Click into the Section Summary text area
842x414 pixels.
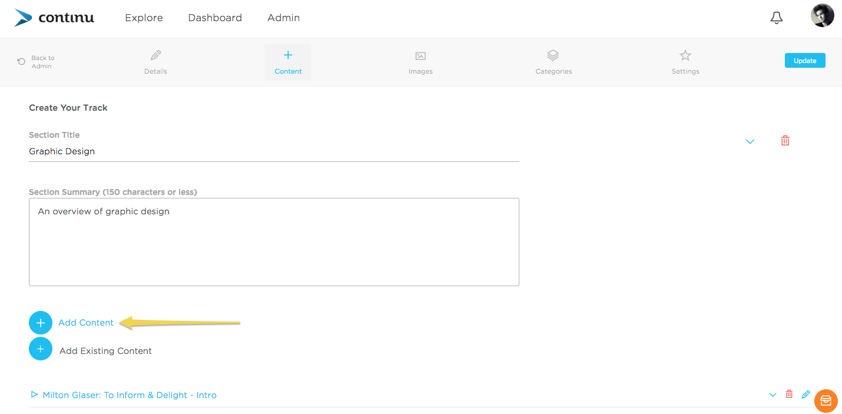[x=274, y=242]
